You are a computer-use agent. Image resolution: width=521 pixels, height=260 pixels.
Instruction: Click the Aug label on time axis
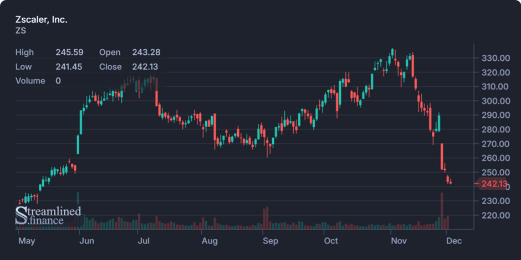pyautogui.click(x=210, y=241)
